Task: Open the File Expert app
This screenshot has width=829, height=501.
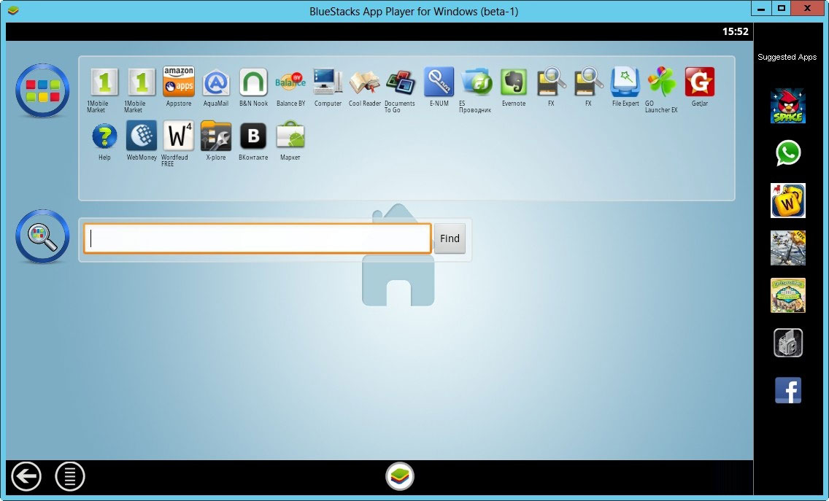Action: pyautogui.click(x=625, y=82)
